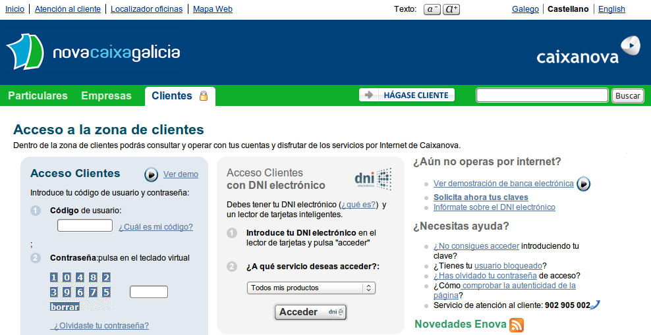Switch to the Particulares tab
Viewport: 651px width, 335px height.
[38, 95]
